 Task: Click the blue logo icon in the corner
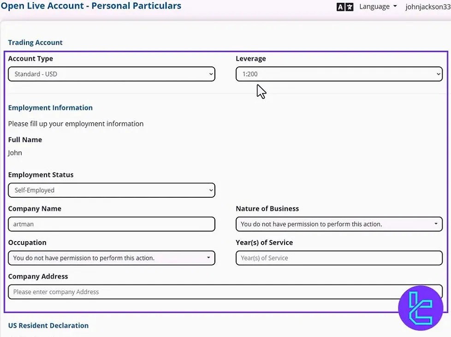coord(420,307)
